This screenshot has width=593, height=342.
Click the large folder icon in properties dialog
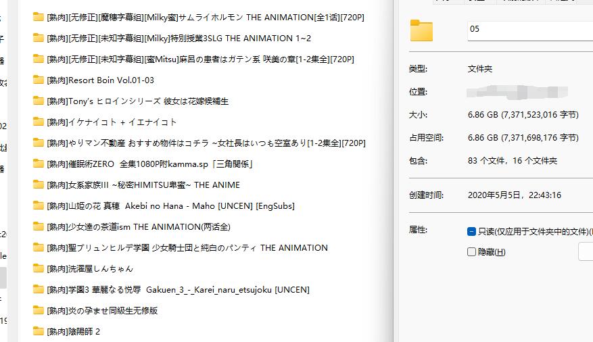pyautogui.click(x=421, y=31)
